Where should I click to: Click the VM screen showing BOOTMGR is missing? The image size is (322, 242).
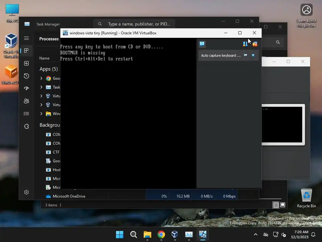click(128, 113)
